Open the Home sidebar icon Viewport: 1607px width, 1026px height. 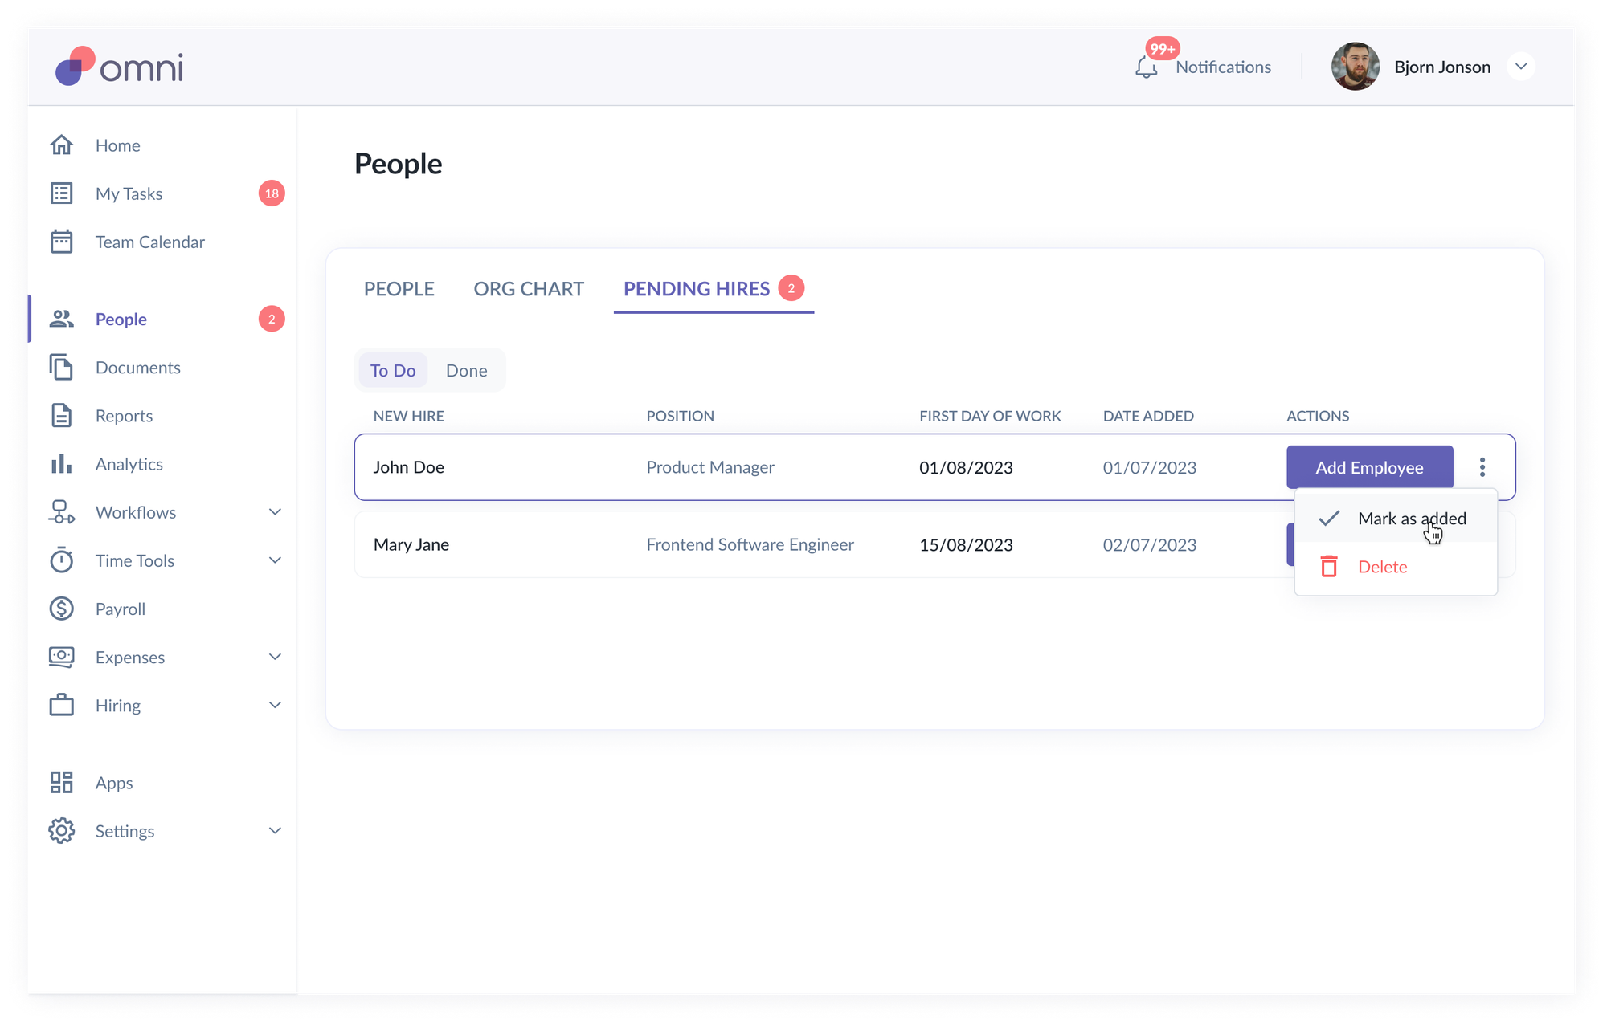coord(62,145)
